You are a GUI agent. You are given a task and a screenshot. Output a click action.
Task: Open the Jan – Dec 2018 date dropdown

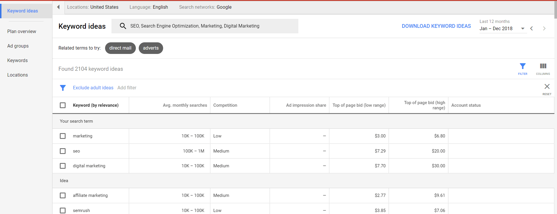coord(502,28)
